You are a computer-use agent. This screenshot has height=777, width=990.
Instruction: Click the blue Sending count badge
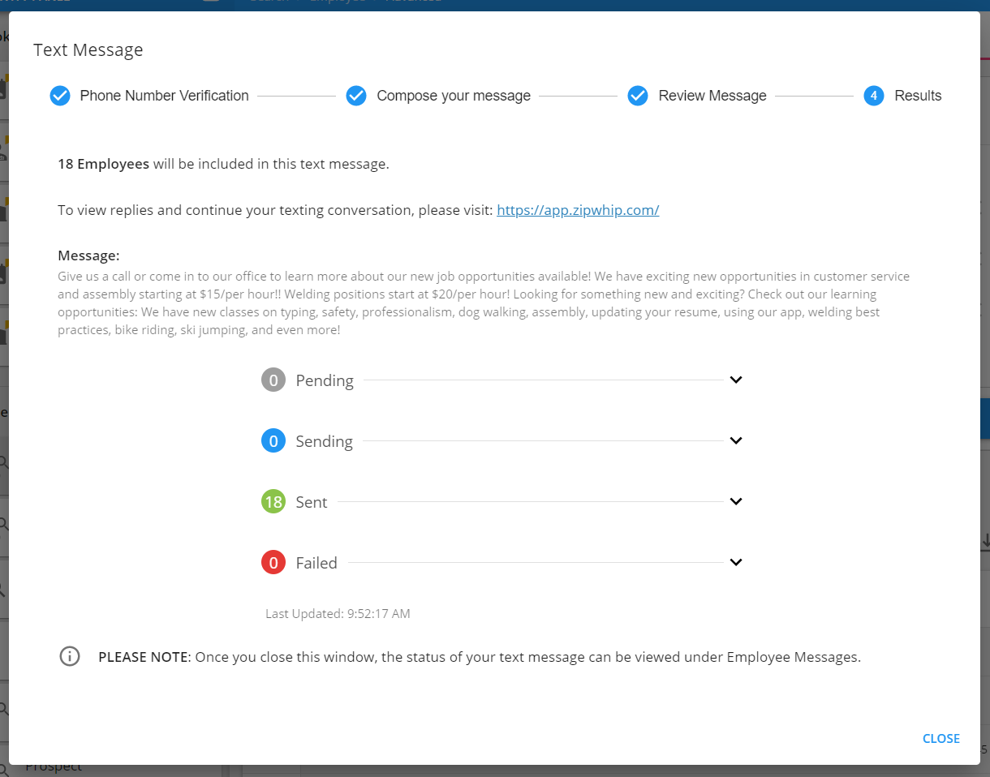pos(273,440)
